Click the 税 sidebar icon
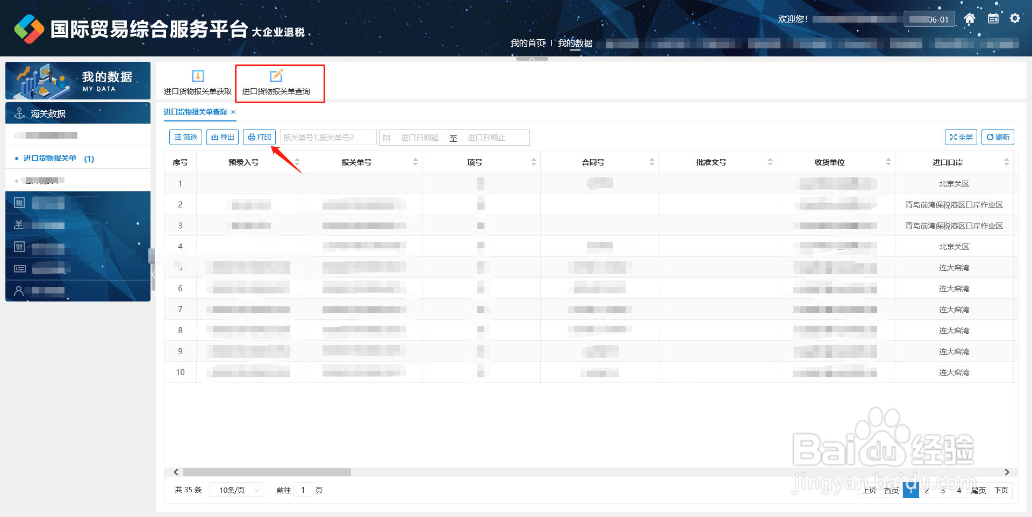The width and height of the screenshot is (1032, 517). click(19, 203)
